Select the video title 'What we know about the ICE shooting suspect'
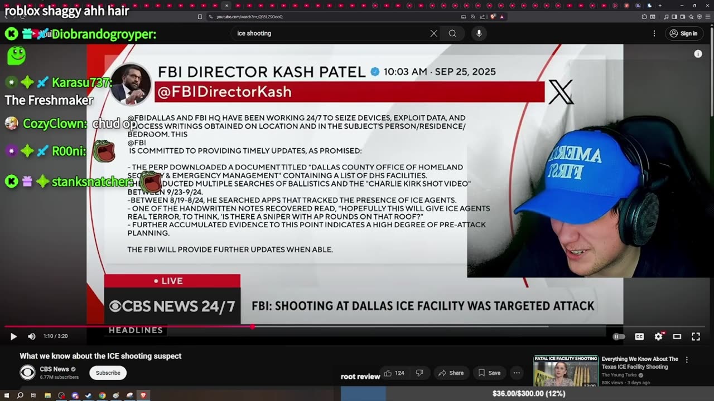714x401 pixels. 100,356
